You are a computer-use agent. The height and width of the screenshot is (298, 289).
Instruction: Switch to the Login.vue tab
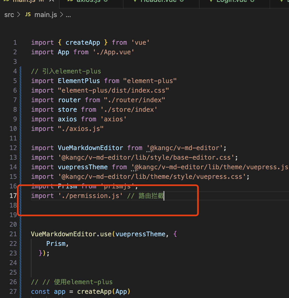tap(232, 1)
